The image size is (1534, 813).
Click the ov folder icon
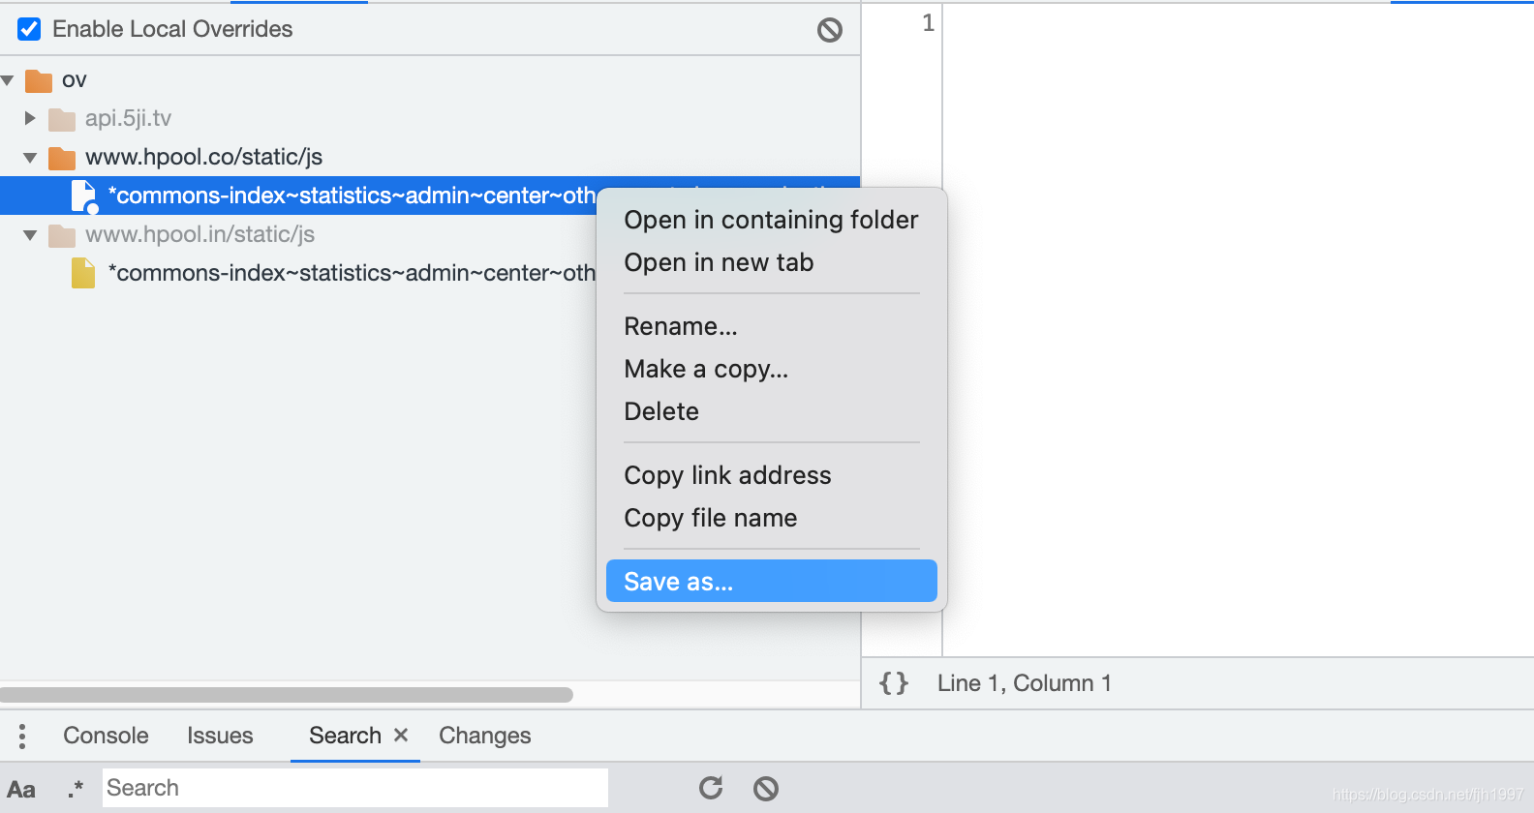coord(39,80)
